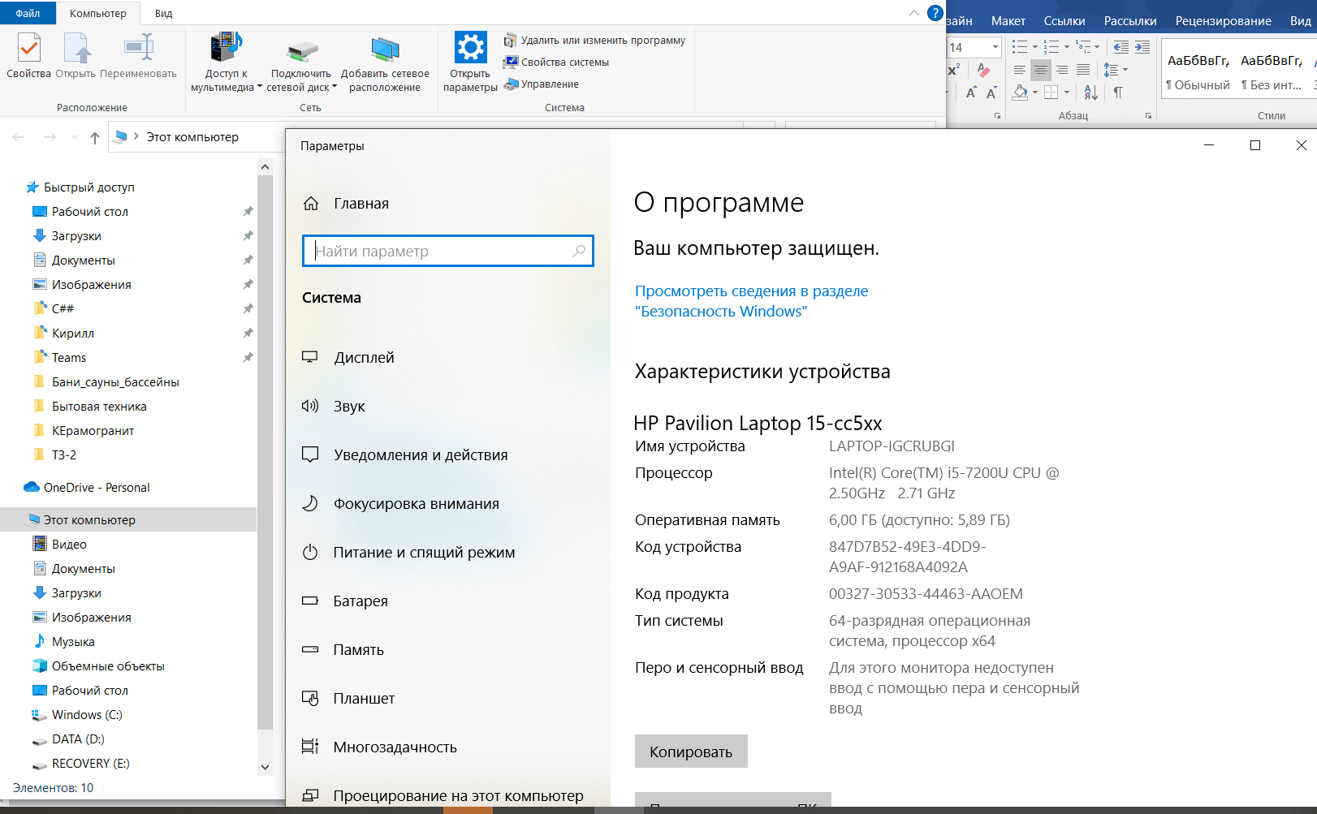
Task: Apply bulleted list in Word
Action: pyautogui.click(x=1021, y=47)
